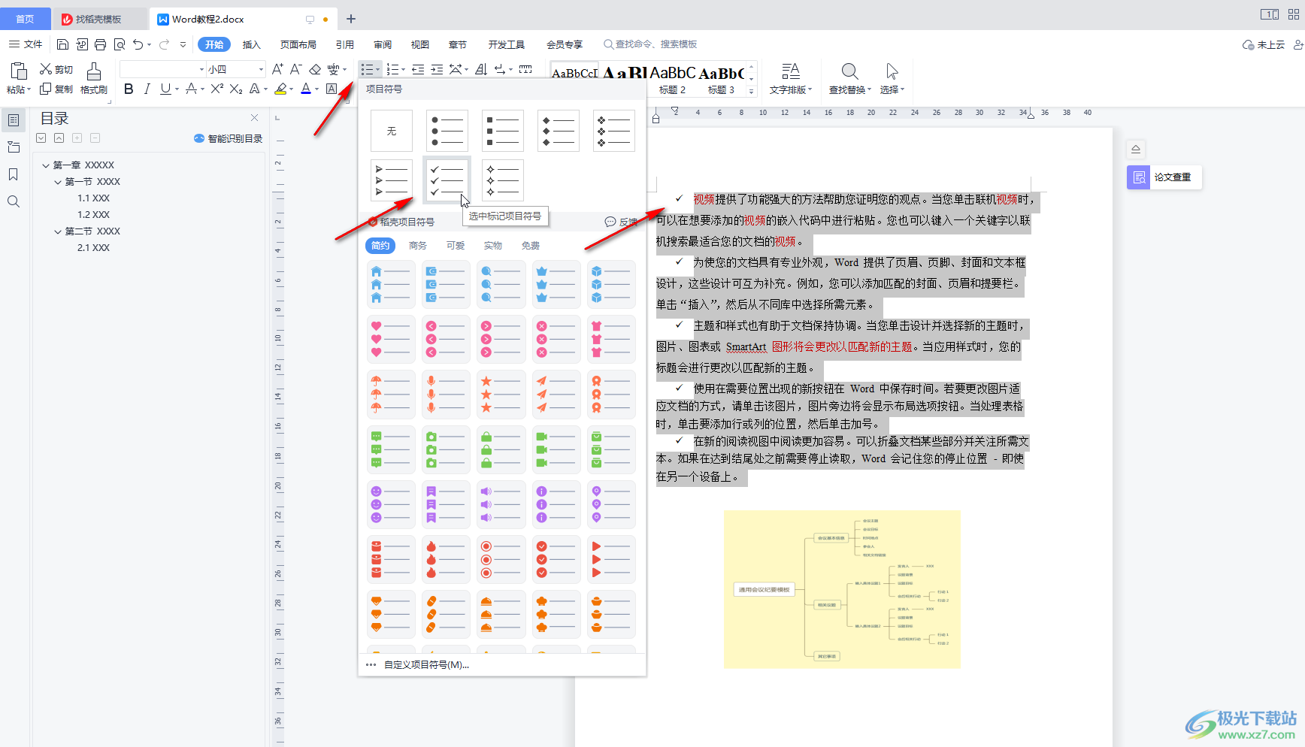Click the yellow highlight color button
This screenshot has width=1305, height=747.
pyautogui.click(x=280, y=89)
